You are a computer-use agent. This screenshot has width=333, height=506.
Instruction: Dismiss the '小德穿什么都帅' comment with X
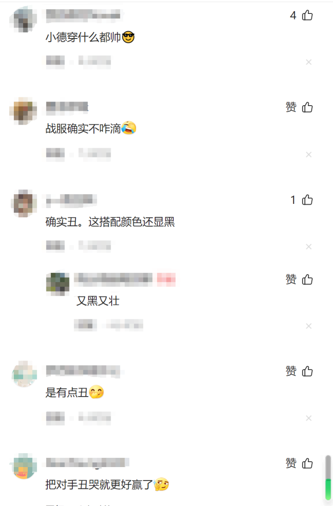click(308, 62)
